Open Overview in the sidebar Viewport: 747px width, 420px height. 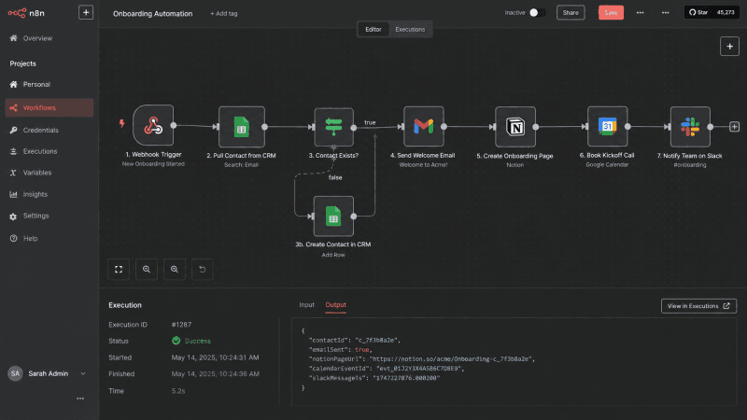[37, 38]
